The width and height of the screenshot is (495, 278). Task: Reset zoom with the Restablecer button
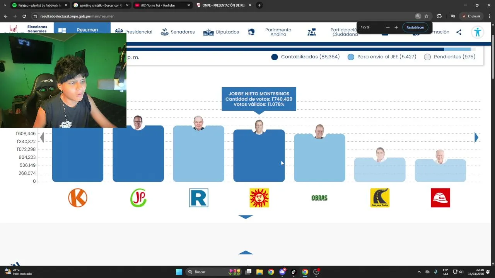[x=415, y=27]
